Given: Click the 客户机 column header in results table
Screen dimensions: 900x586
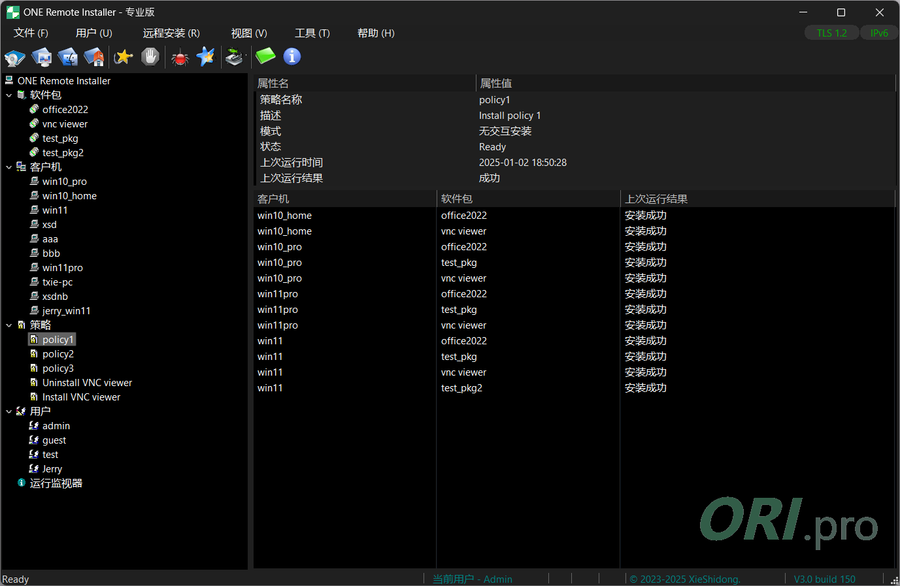Looking at the screenshot, I should [x=345, y=199].
